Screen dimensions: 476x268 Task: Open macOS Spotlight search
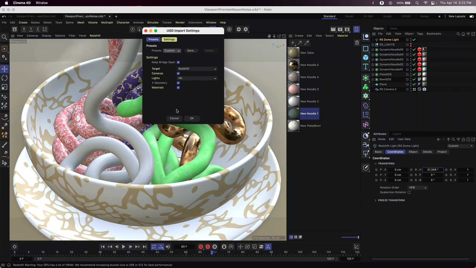tap(417, 3)
